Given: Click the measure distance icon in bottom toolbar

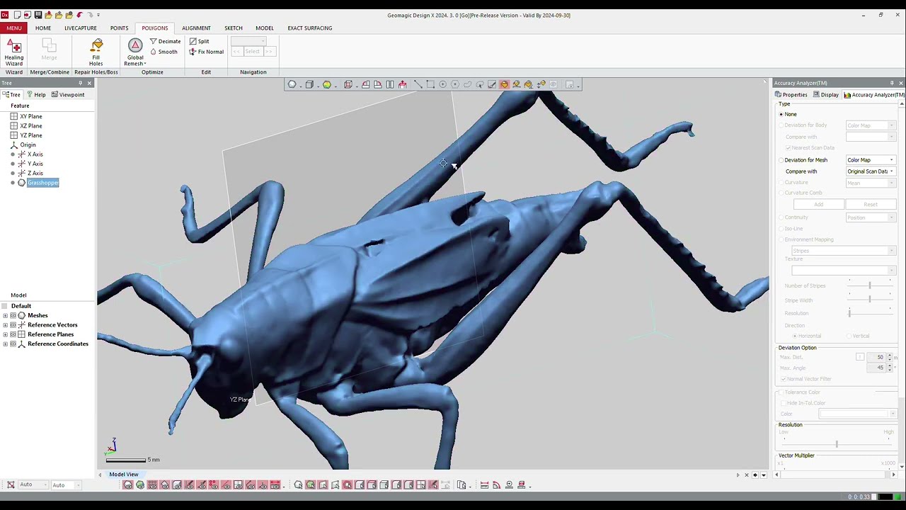Looking at the screenshot, I should (x=484, y=485).
